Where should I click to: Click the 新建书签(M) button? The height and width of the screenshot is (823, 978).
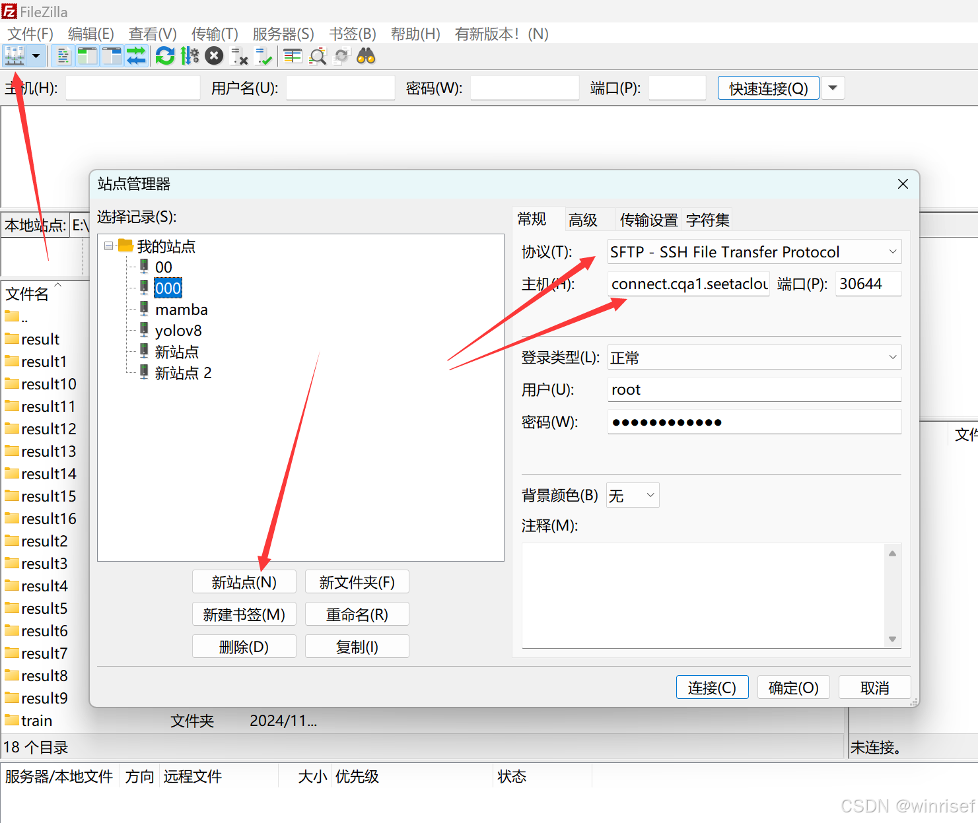click(x=244, y=614)
